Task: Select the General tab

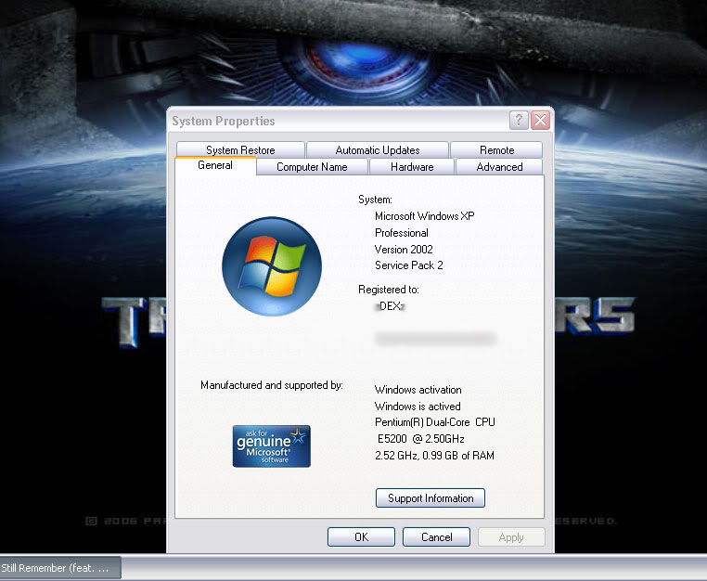Action: [215, 165]
